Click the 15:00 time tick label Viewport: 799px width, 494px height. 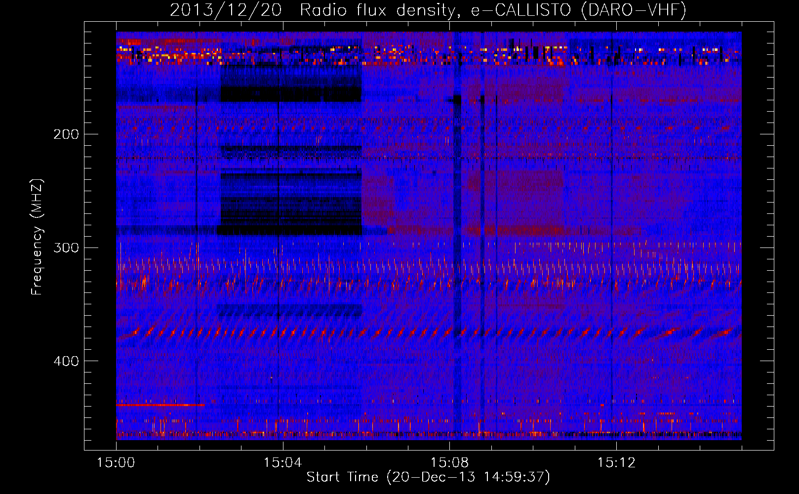116,463
